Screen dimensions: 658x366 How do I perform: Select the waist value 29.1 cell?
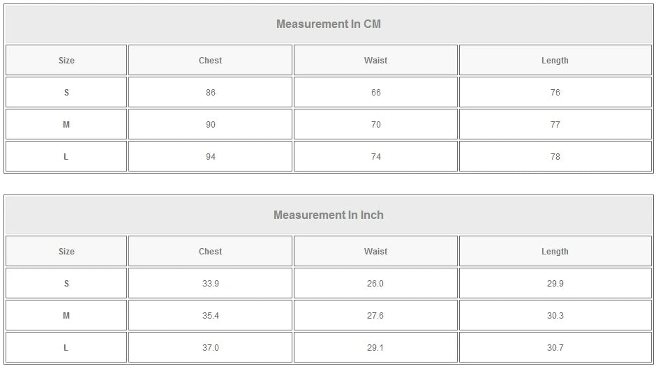click(x=375, y=348)
